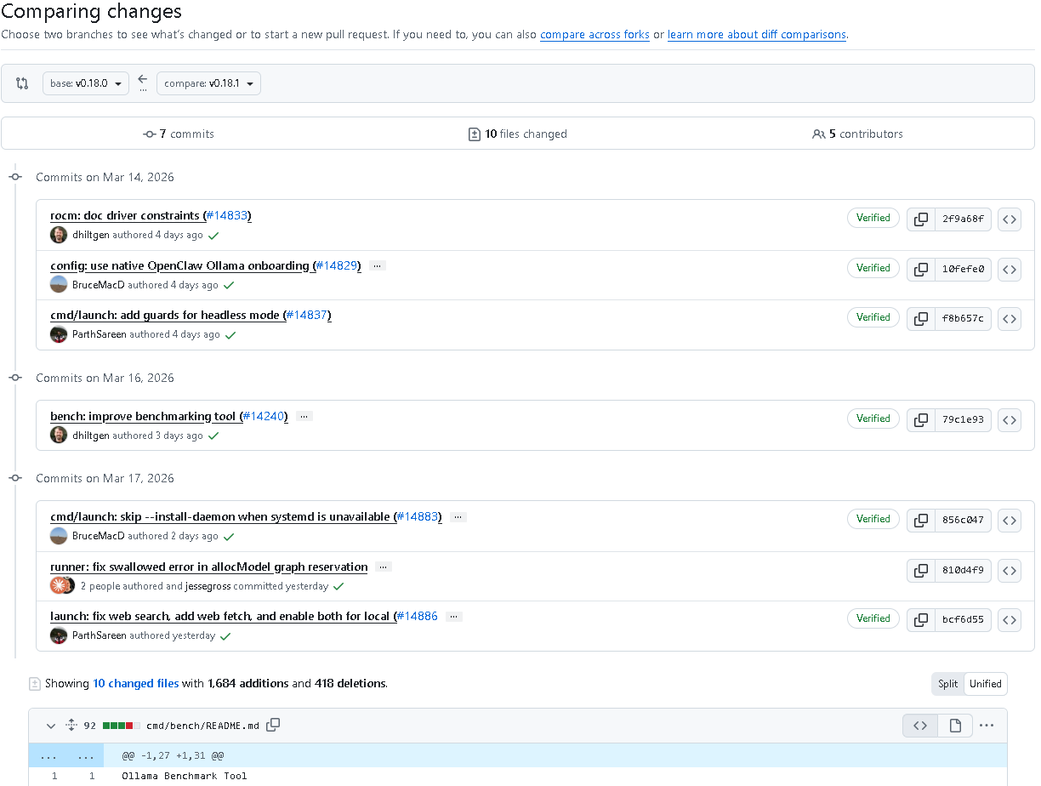
Task: Jump to 10 files changed section
Action: tap(518, 134)
